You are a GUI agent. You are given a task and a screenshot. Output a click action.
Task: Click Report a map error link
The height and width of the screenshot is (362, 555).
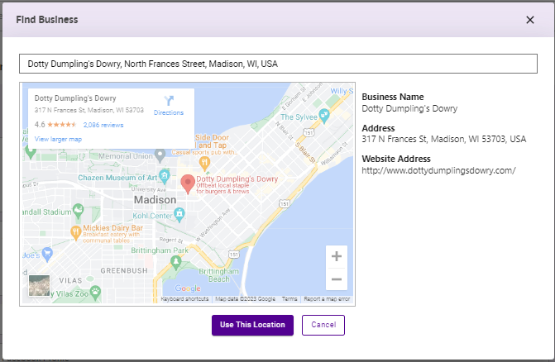(327, 299)
